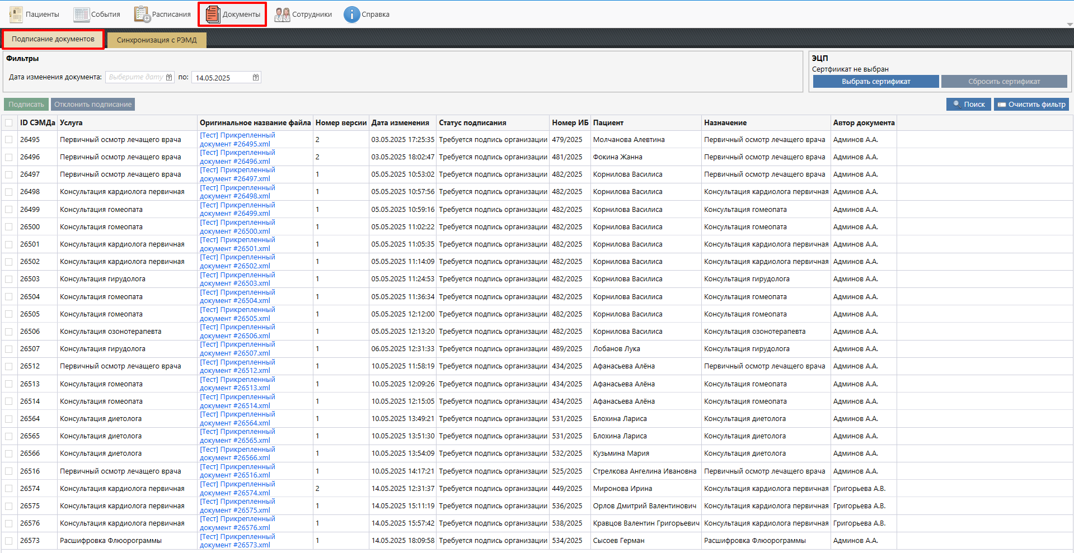Open the Schedules (Расписания) icon
This screenshot has width=1074, height=553.
142,15
